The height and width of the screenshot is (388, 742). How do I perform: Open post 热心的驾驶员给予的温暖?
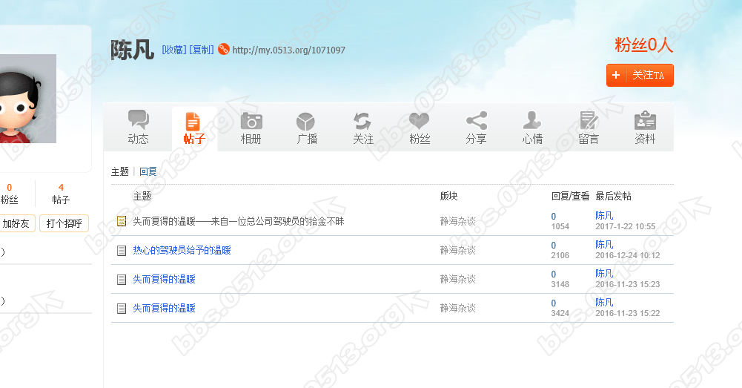click(182, 251)
